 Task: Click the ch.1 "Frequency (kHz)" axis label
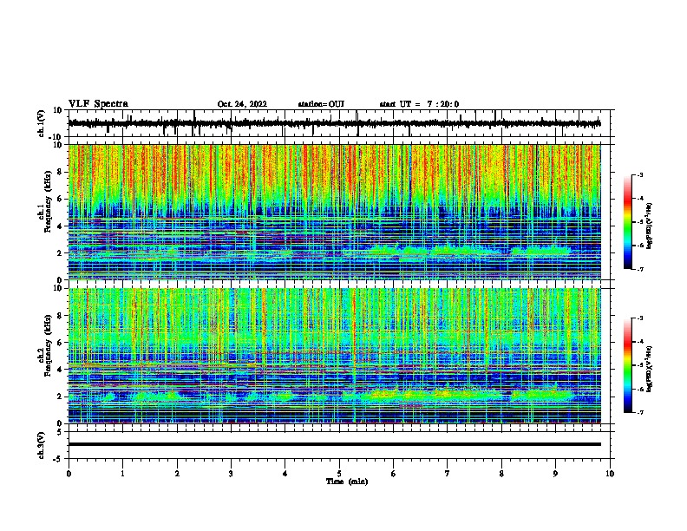point(48,202)
